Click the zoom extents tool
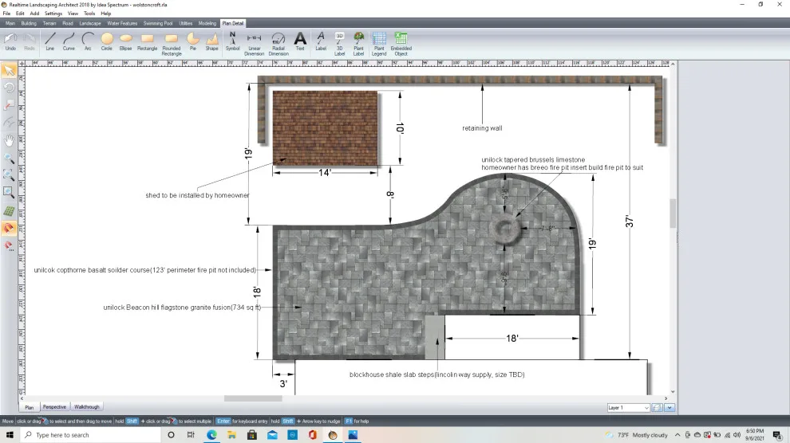790x443 pixels. (x=9, y=174)
